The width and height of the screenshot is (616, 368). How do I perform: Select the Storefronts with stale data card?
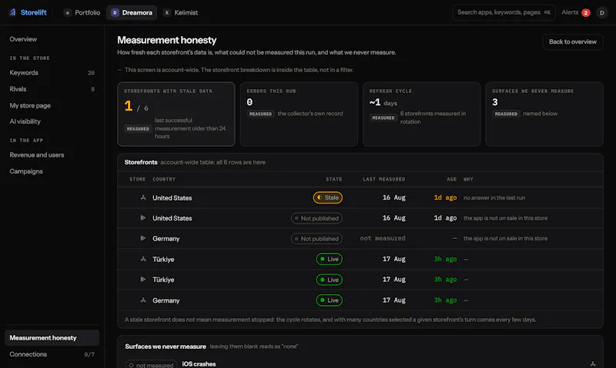pyautogui.click(x=176, y=114)
